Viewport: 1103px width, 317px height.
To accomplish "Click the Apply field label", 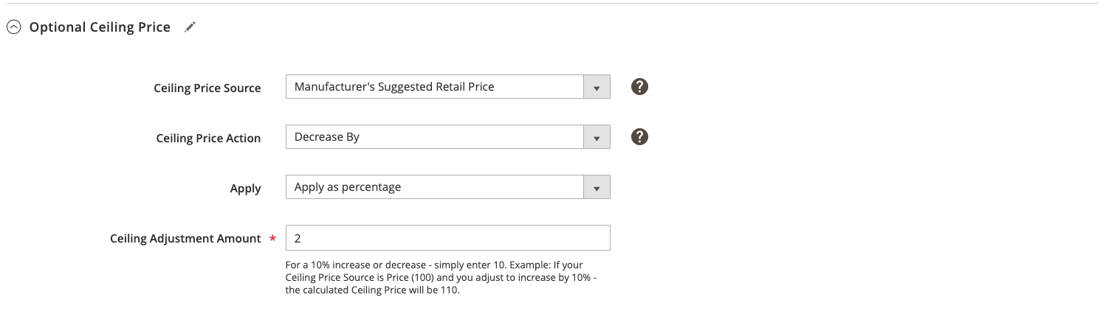I will [x=246, y=189].
